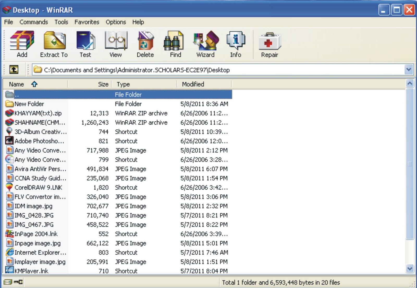This screenshot has width=417, height=288.
Task: Go up one folder level
Action: point(14,70)
